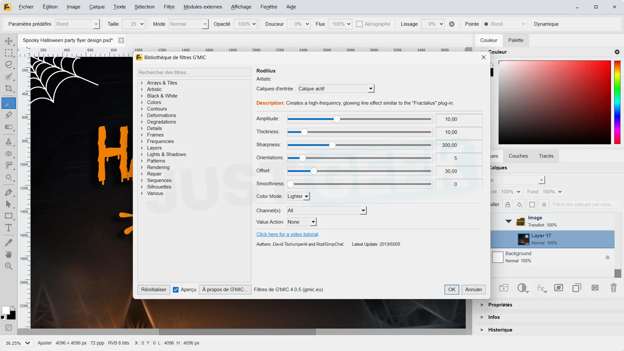Open the Filtre menu
This screenshot has width=624, height=351.
click(169, 7)
